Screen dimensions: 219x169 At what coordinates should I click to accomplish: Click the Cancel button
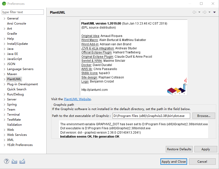point(202,161)
